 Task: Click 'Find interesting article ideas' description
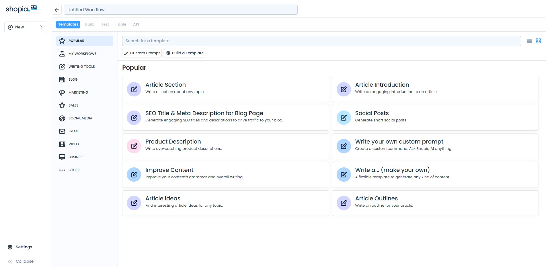pyautogui.click(x=184, y=206)
